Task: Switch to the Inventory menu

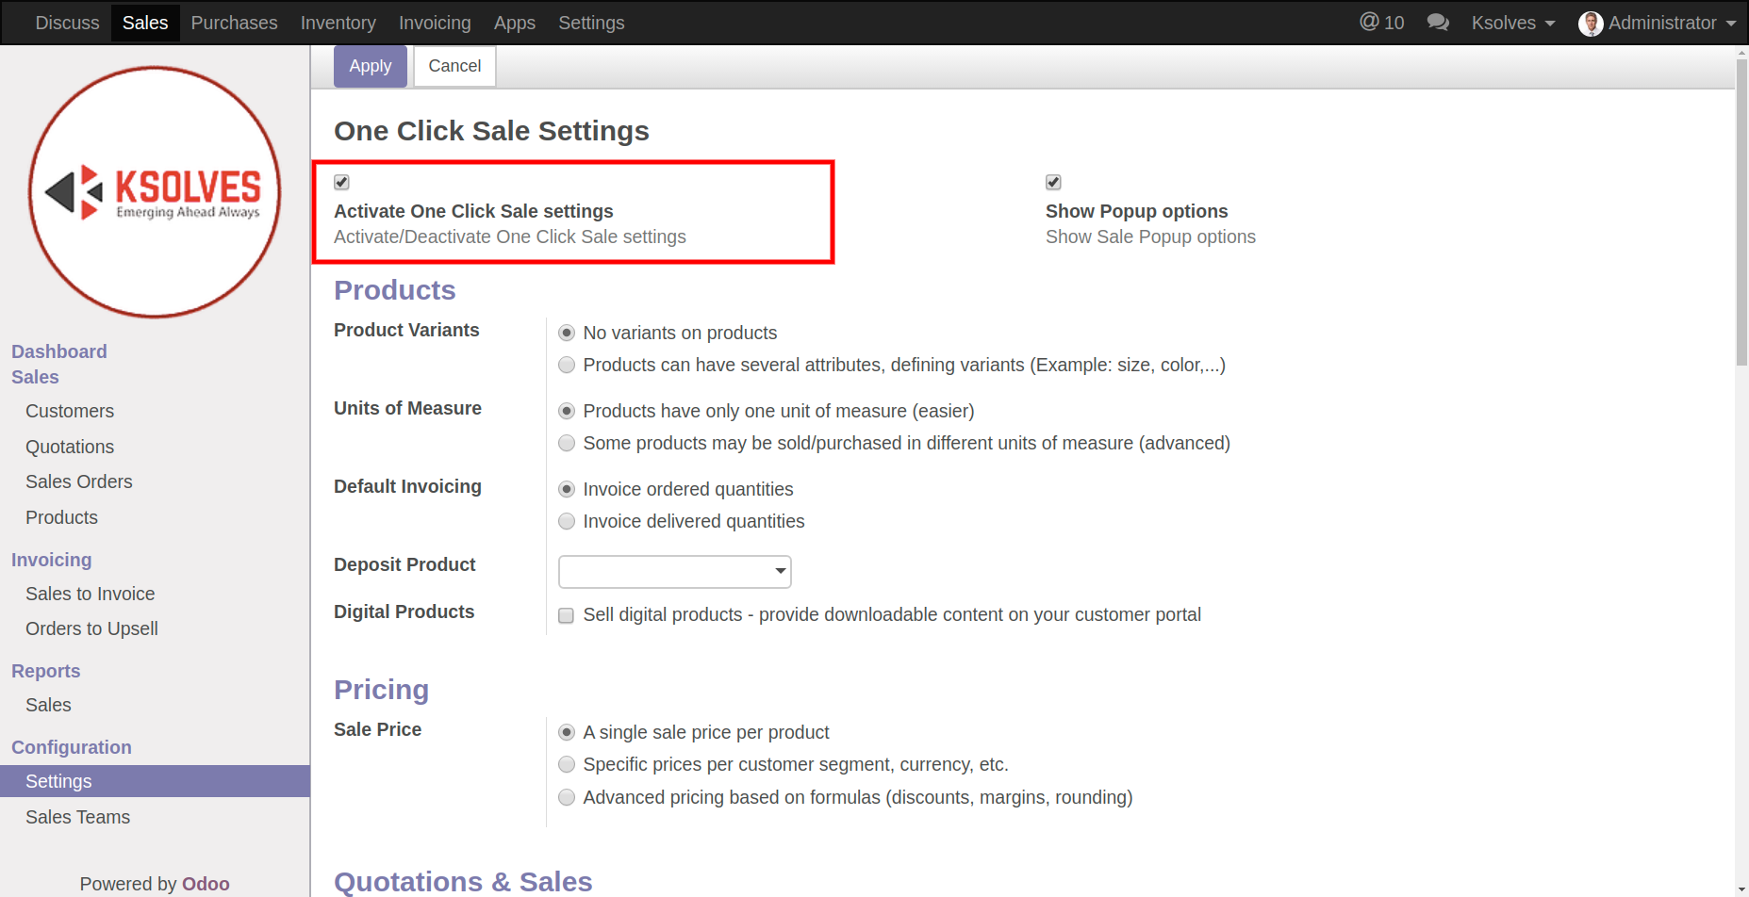Action: click(338, 23)
